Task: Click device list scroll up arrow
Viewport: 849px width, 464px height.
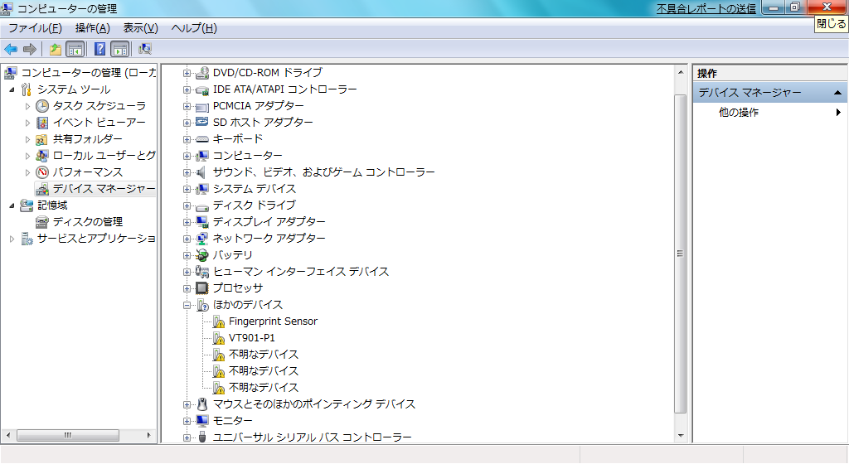Action: pyautogui.click(x=680, y=72)
